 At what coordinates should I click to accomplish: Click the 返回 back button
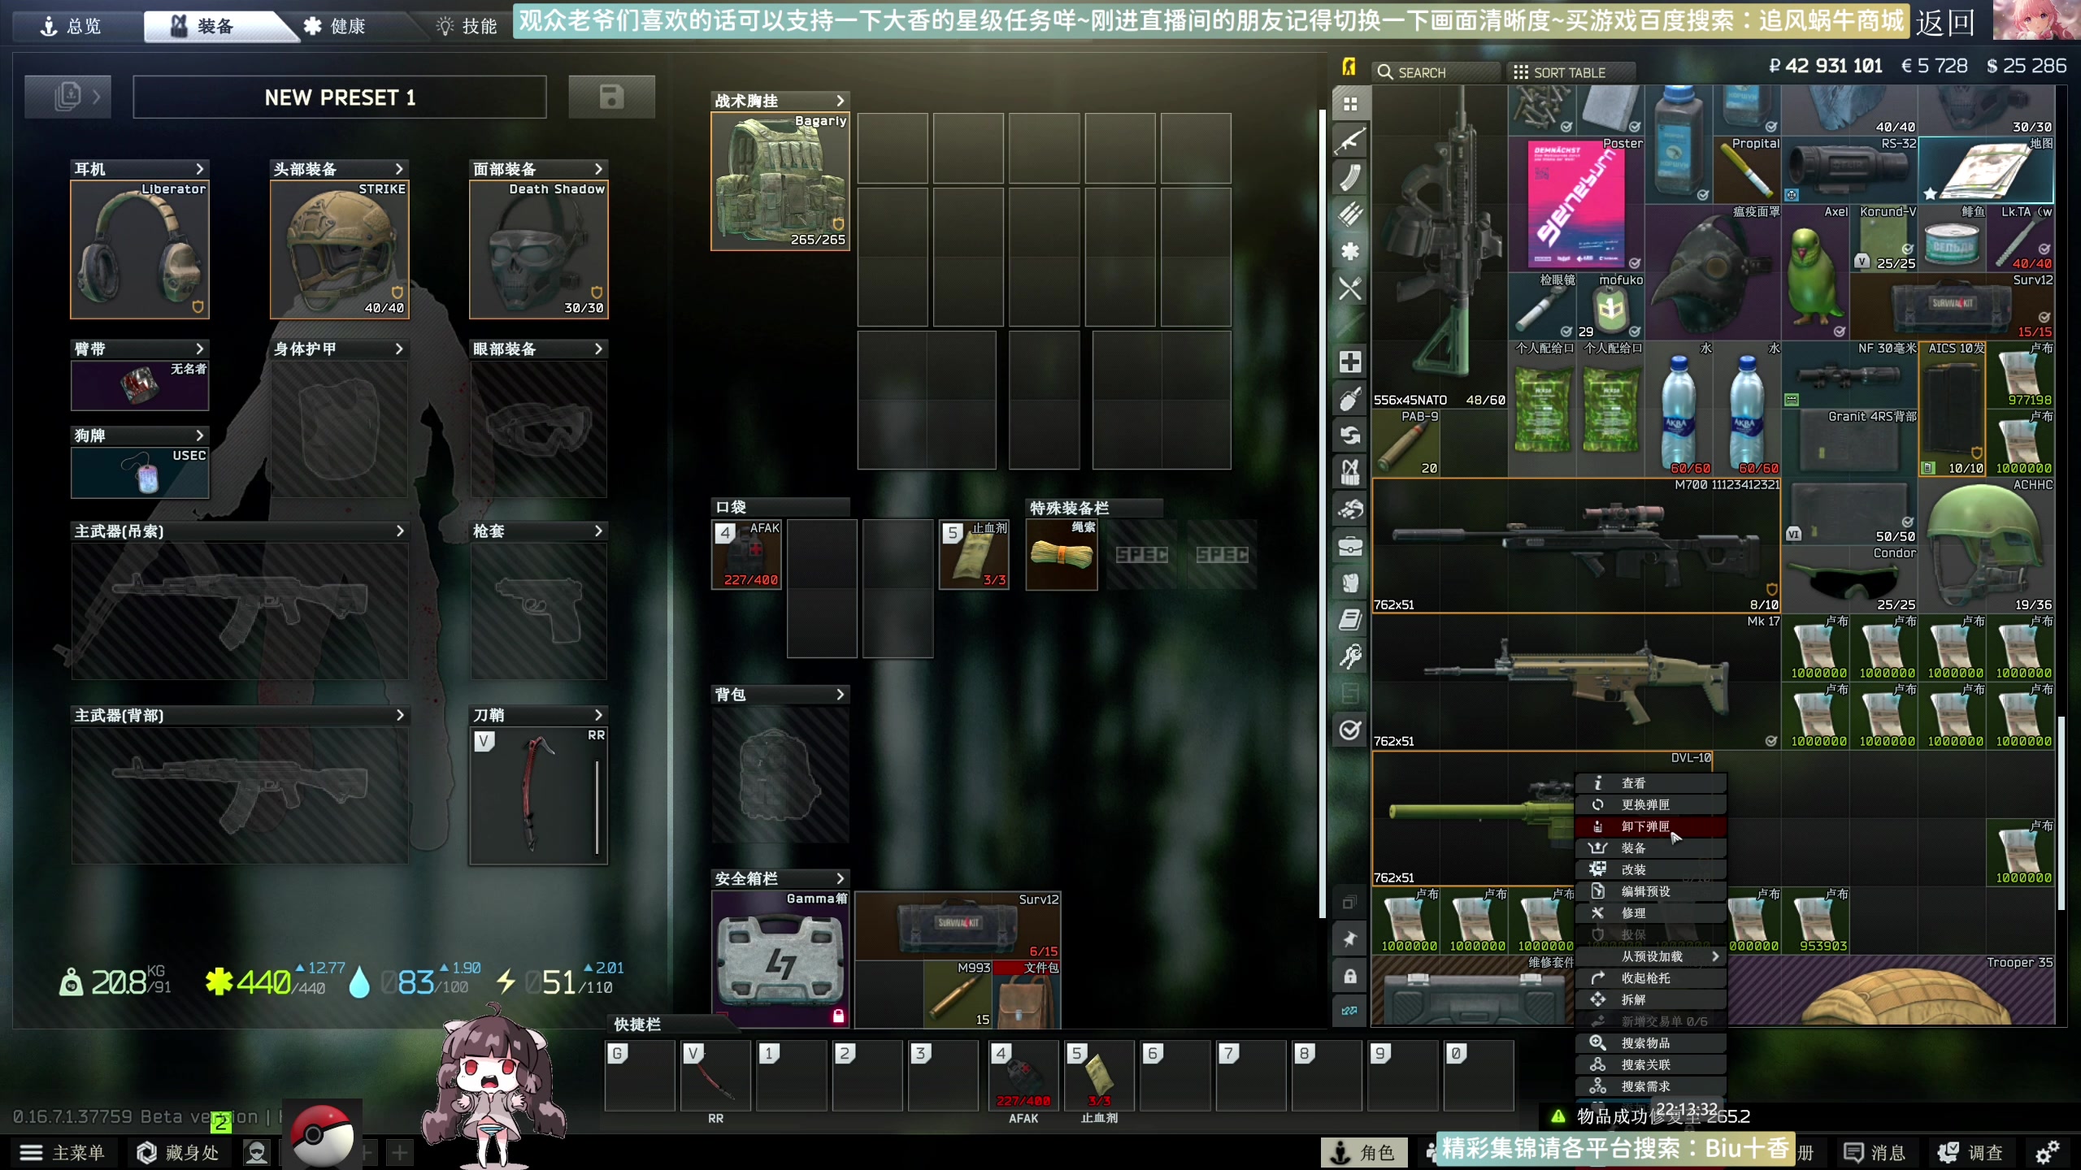(x=1944, y=22)
